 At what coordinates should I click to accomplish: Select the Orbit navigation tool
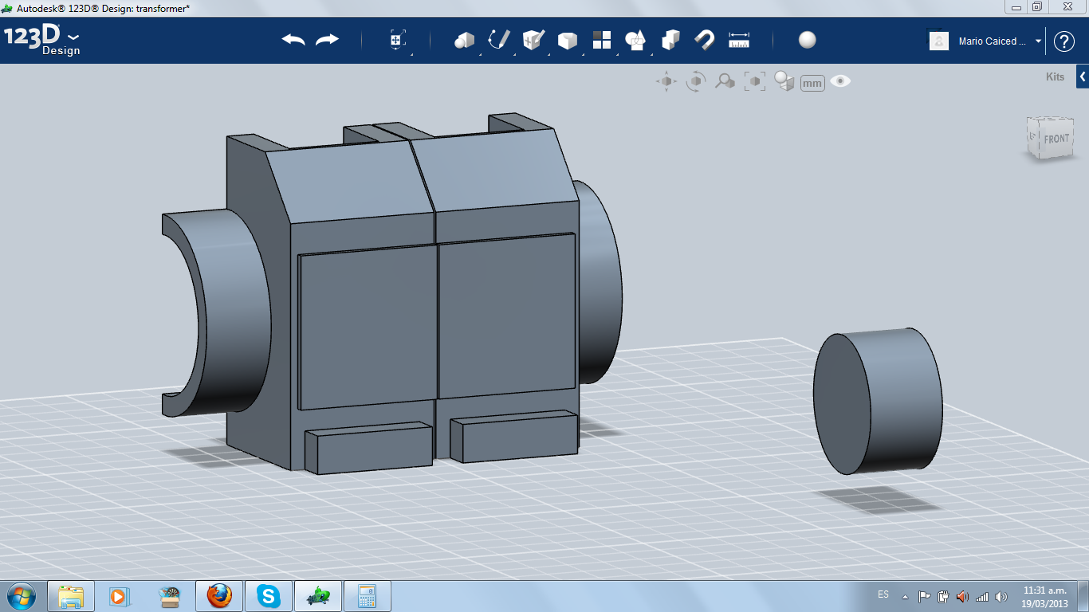pos(696,81)
